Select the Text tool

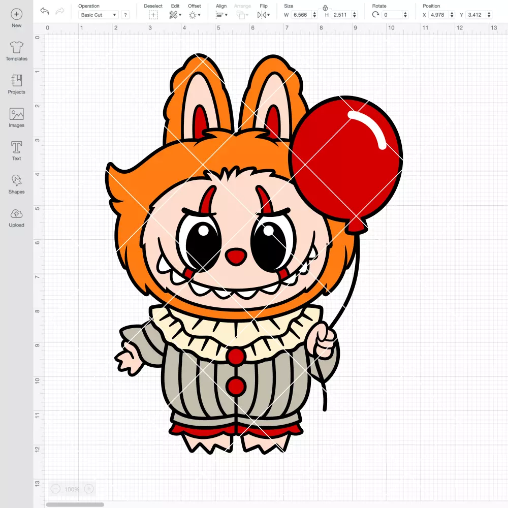[x=16, y=151]
